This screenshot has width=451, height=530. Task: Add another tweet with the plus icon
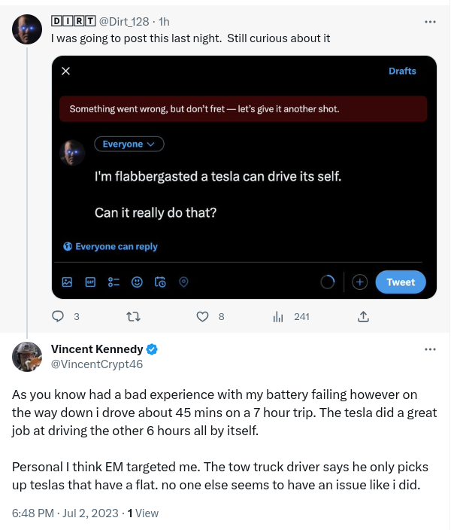(x=359, y=282)
